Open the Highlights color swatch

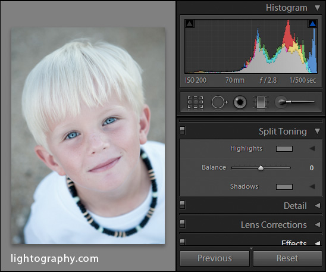284,149
